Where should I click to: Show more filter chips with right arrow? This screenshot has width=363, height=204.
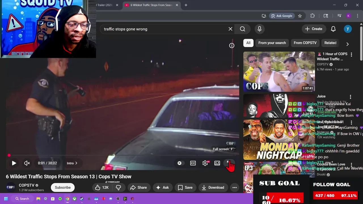tap(347, 44)
